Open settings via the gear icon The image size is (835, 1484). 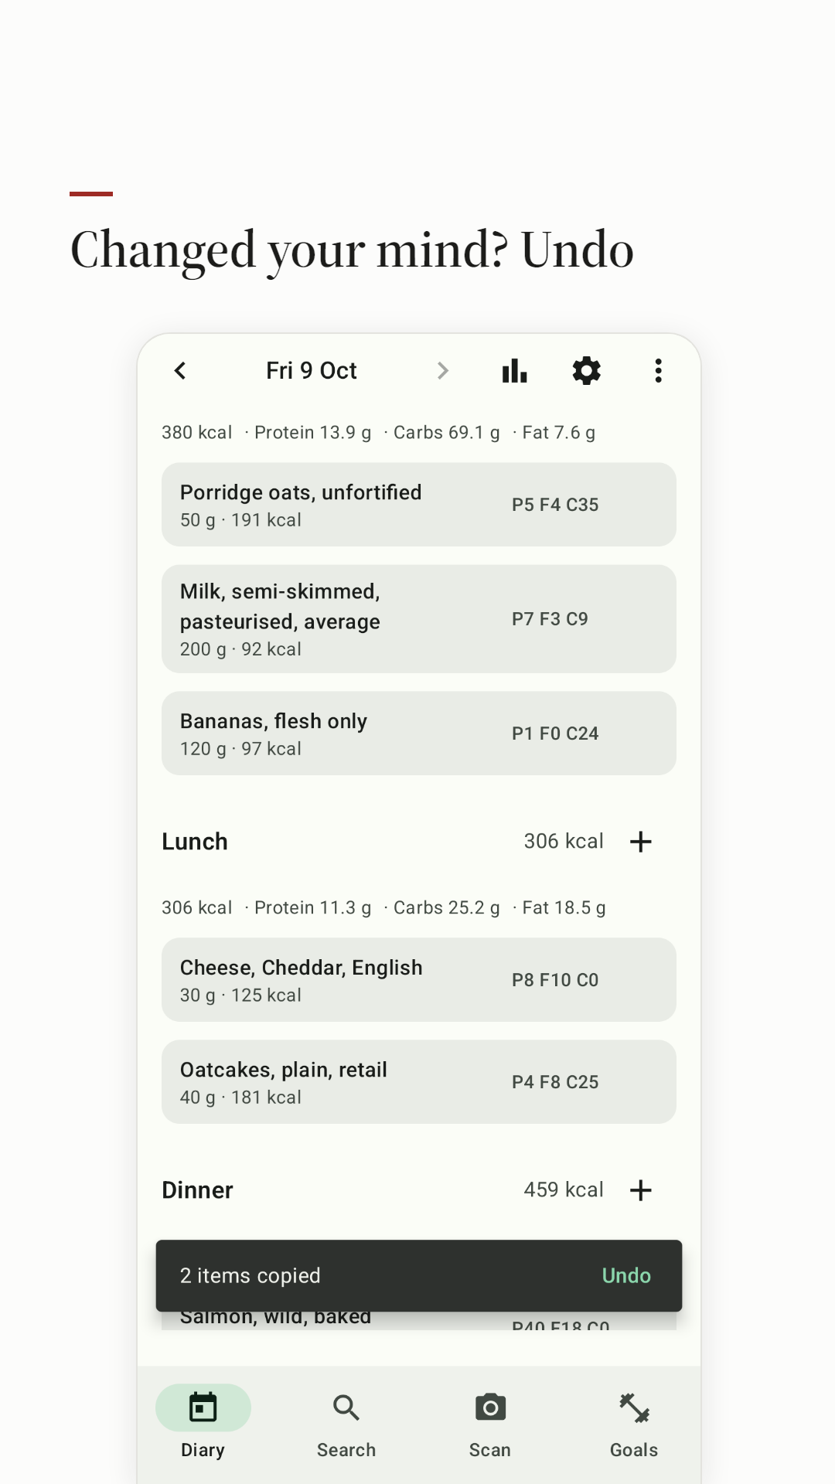tap(586, 371)
